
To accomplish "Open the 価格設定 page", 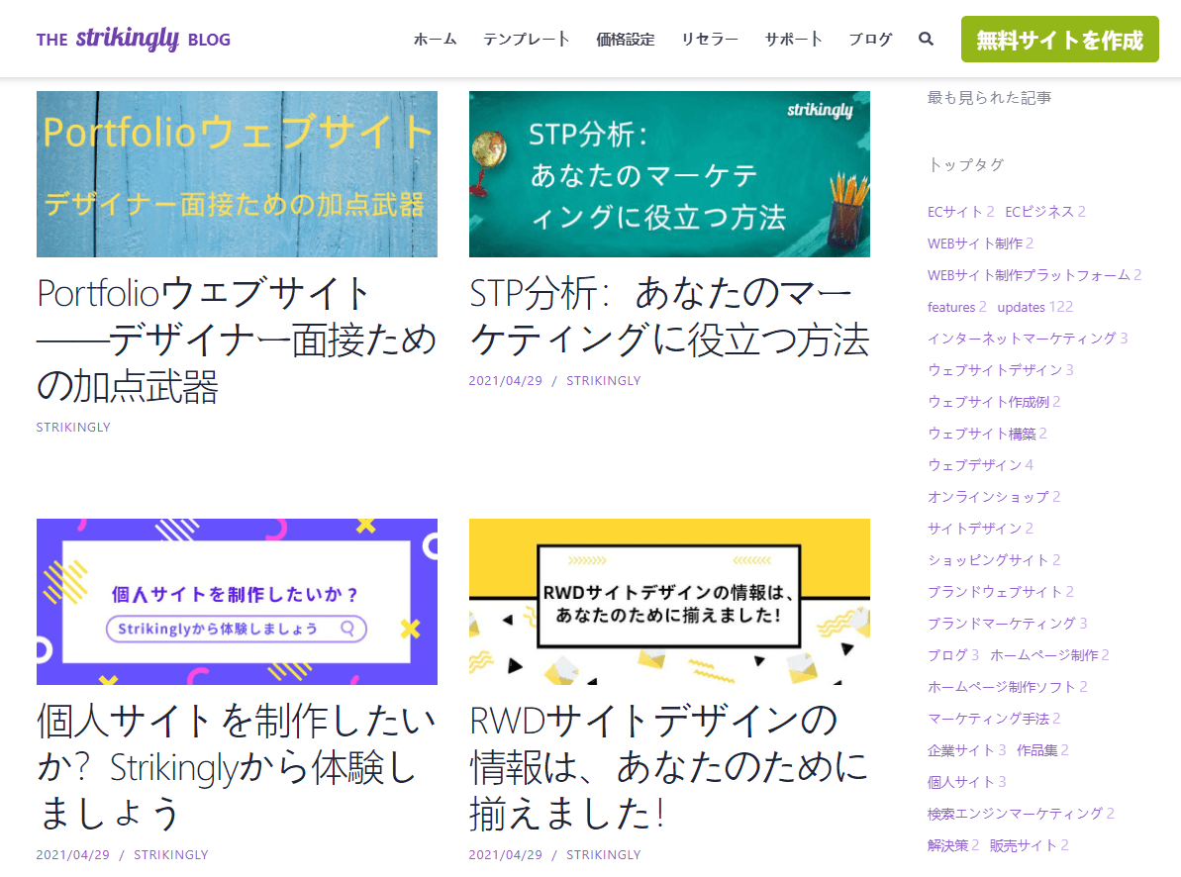I will coord(626,39).
